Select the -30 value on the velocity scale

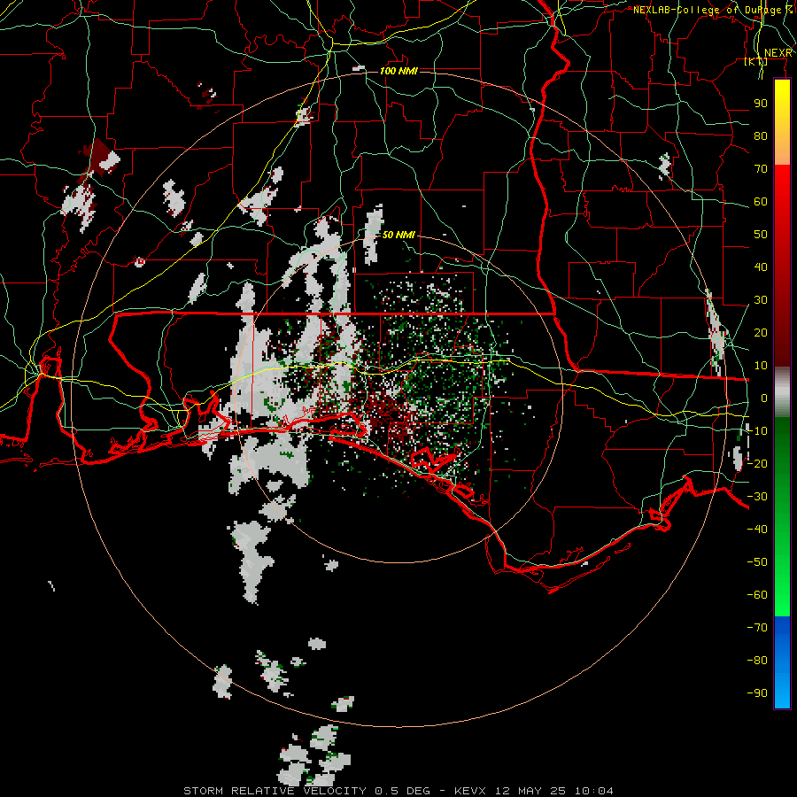[757, 497]
